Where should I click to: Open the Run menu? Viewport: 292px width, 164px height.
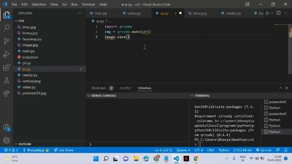tap(74, 4)
